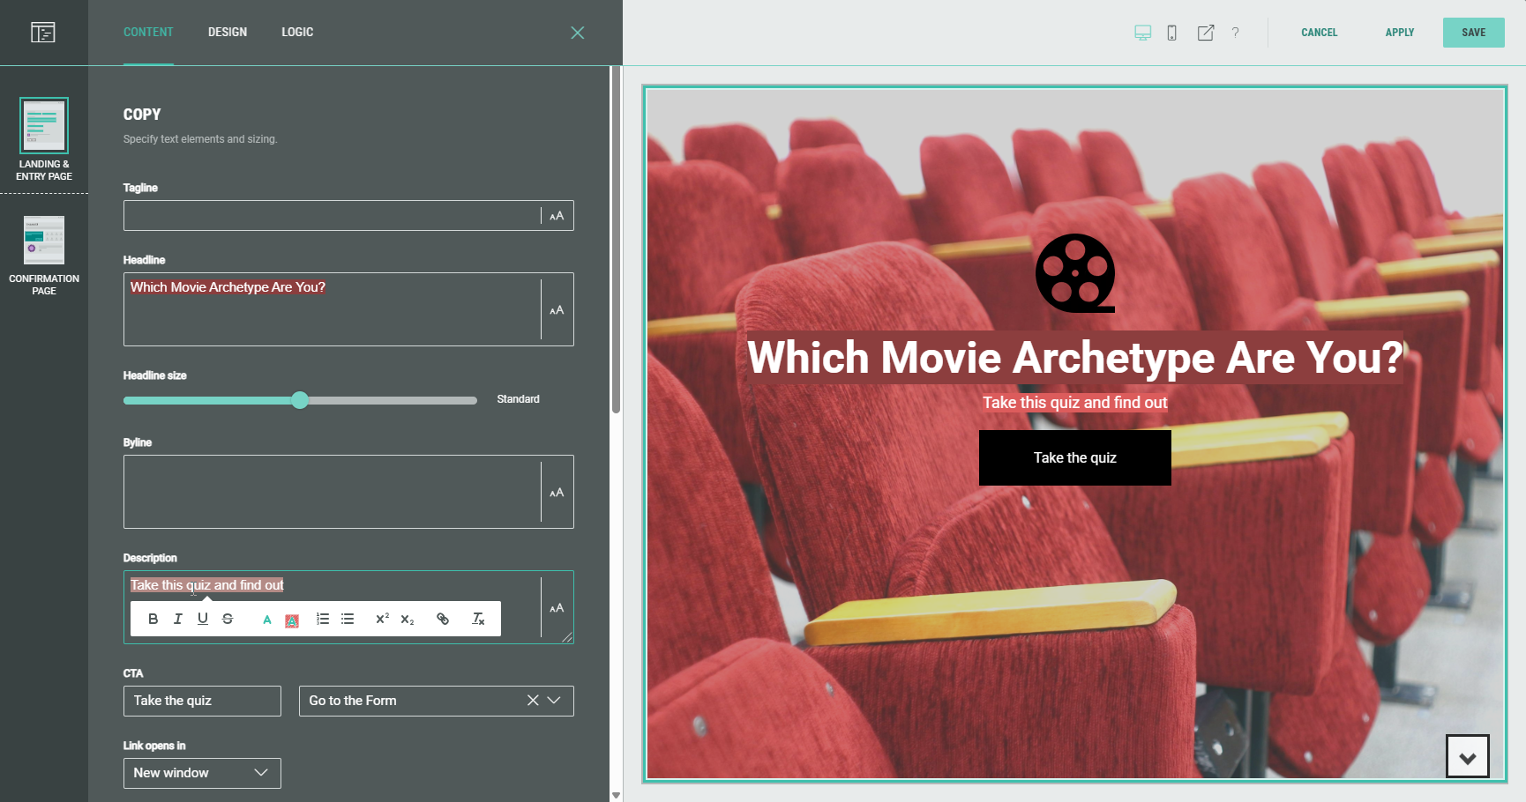Toggle bold in the description toolbar
The width and height of the screenshot is (1526, 802).
pyautogui.click(x=153, y=619)
